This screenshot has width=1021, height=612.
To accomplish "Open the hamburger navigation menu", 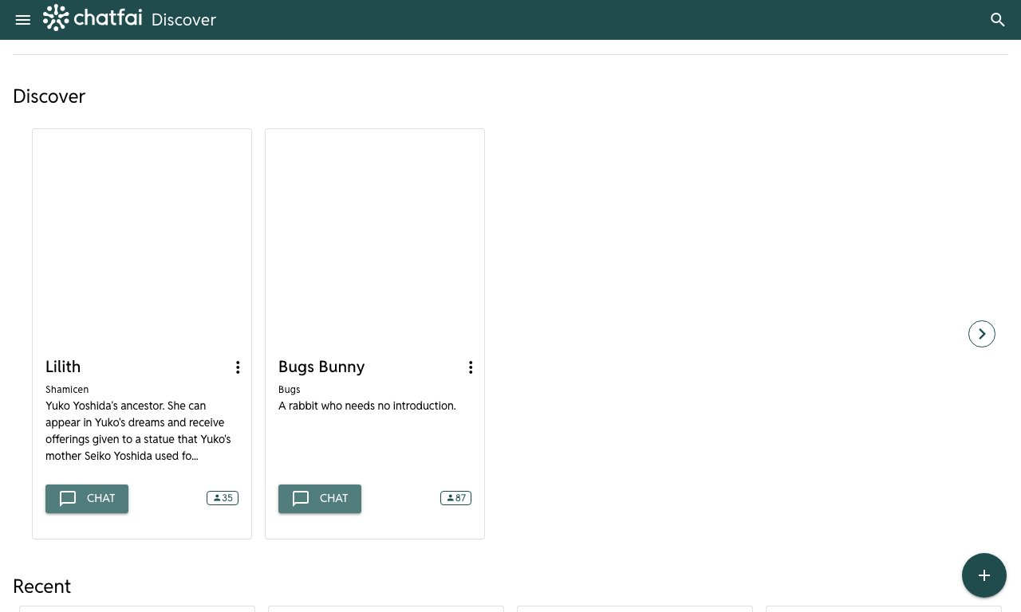I will (x=23, y=20).
